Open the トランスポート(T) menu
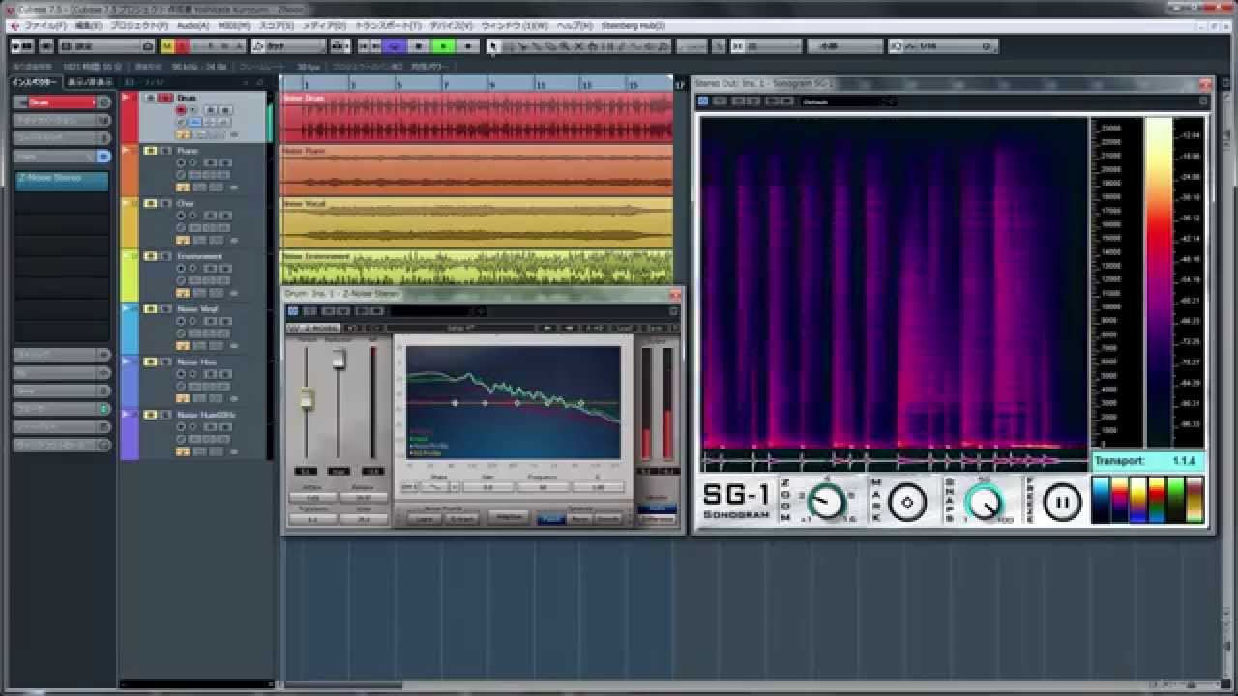The height and width of the screenshot is (696, 1238). [x=388, y=25]
